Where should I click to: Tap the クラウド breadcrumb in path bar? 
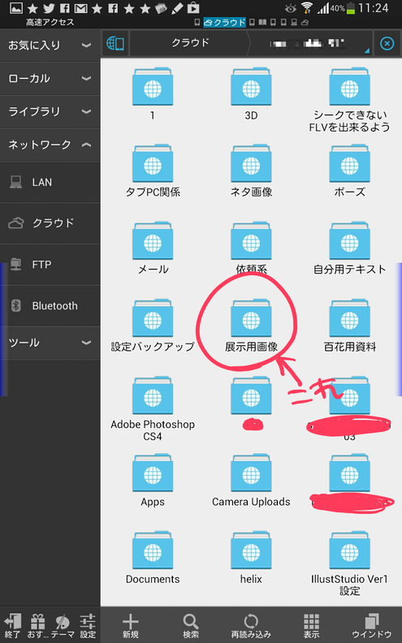pos(190,43)
